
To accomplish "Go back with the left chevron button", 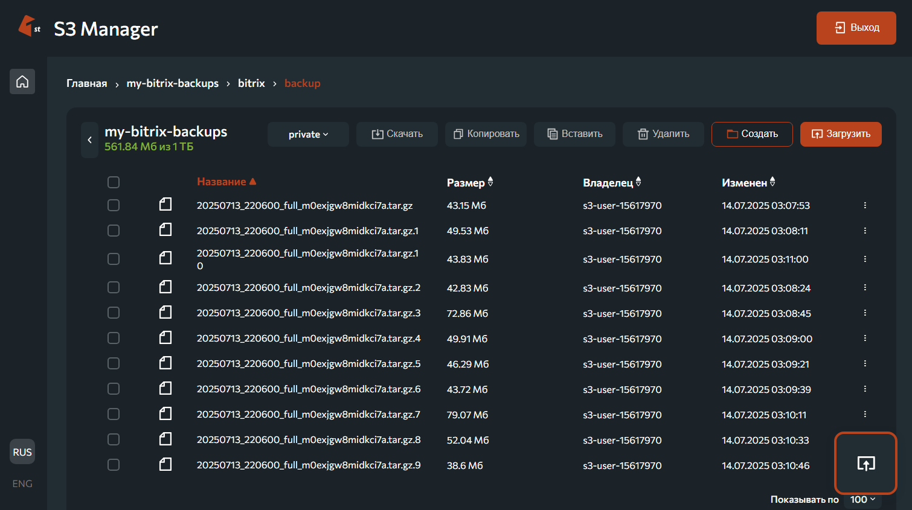I will click(x=89, y=140).
